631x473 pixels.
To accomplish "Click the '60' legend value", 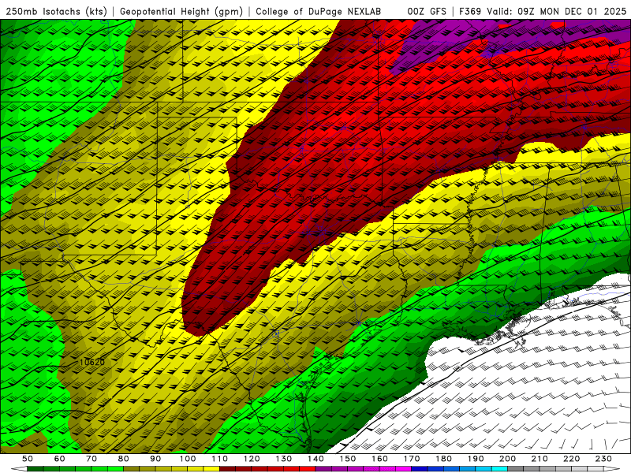I will pyautogui.click(x=59, y=459).
